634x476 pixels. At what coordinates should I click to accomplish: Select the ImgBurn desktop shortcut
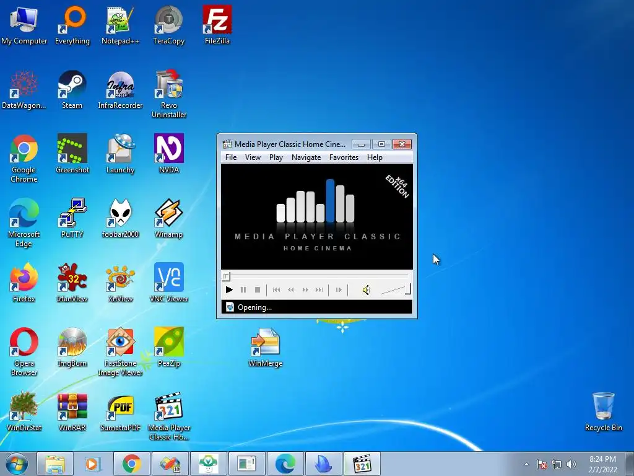[72, 348]
